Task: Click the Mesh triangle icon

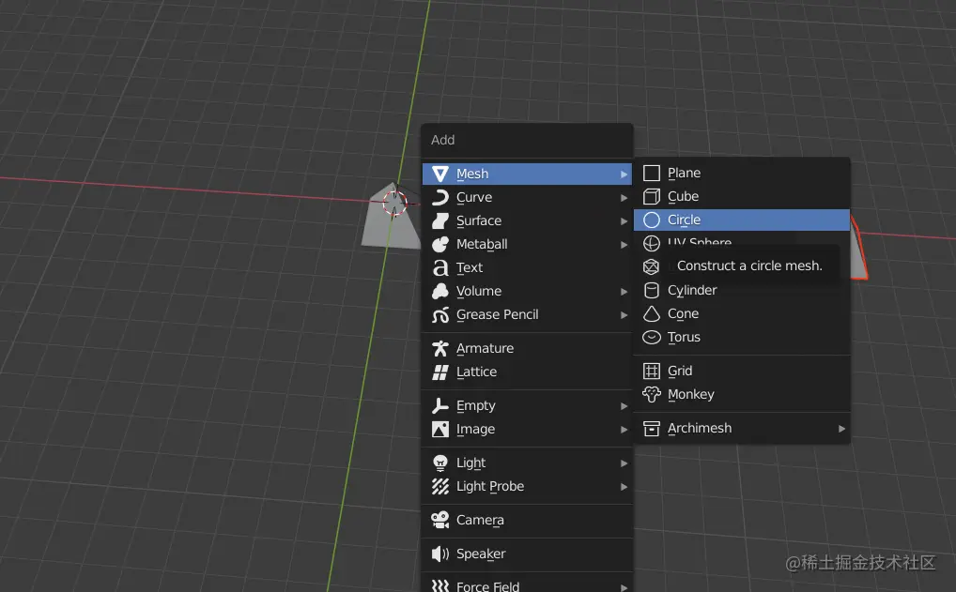Action: pyautogui.click(x=440, y=175)
